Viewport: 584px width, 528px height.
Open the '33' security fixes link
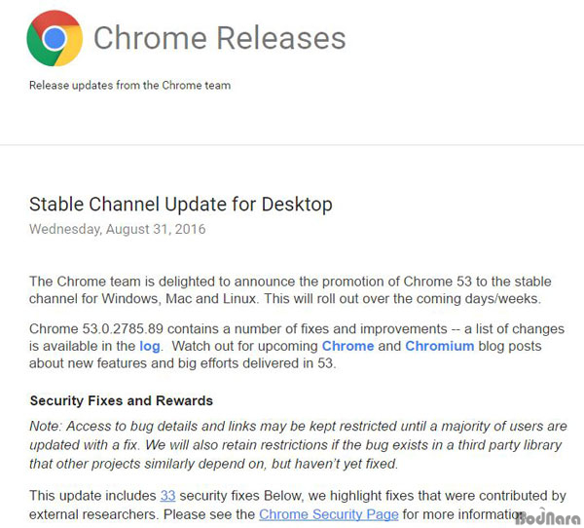pos(167,496)
